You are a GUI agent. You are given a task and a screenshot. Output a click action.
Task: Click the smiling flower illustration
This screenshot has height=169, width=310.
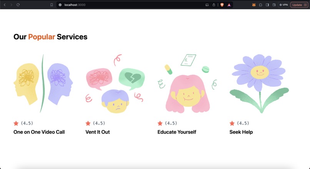tap(259, 84)
